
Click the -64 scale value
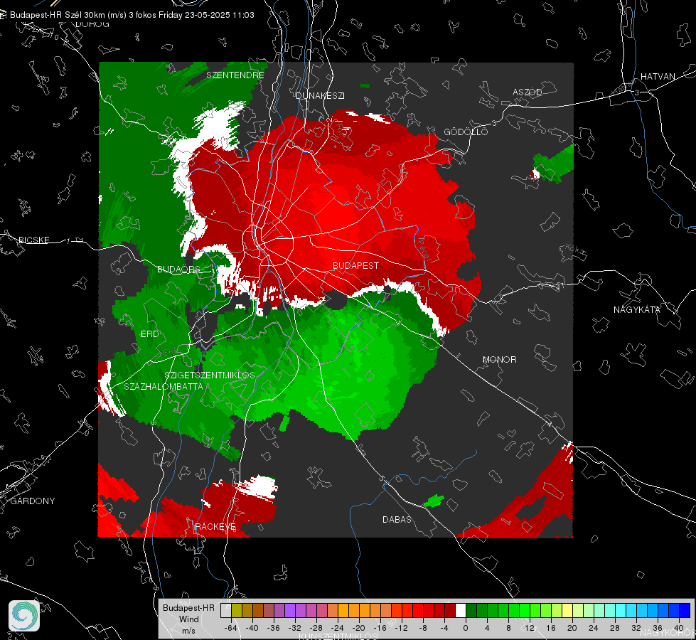click(x=231, y=628)
